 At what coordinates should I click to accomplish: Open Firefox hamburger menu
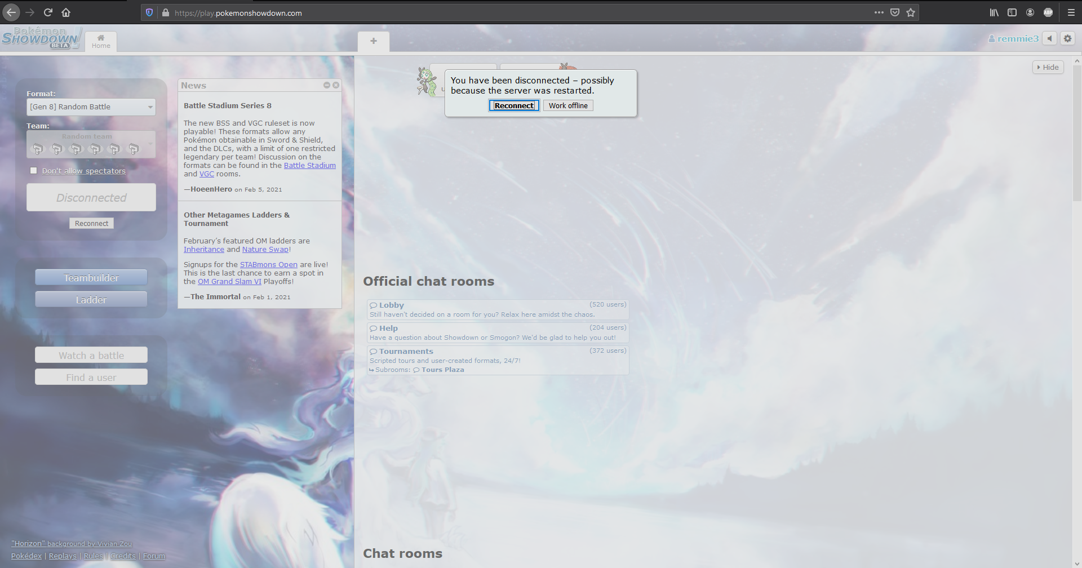point(1071,12)
